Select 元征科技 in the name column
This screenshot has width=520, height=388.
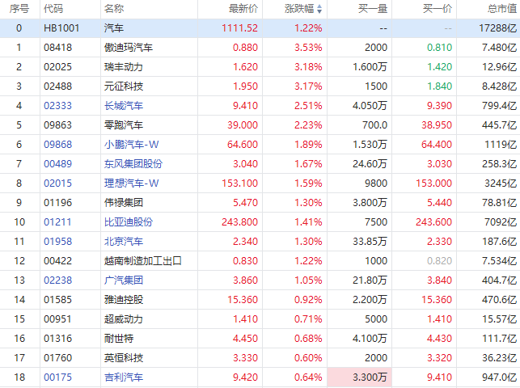pos(124,86)
